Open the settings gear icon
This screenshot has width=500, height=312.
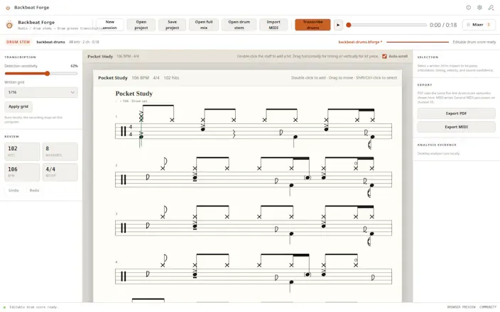(x=479, y=7)
